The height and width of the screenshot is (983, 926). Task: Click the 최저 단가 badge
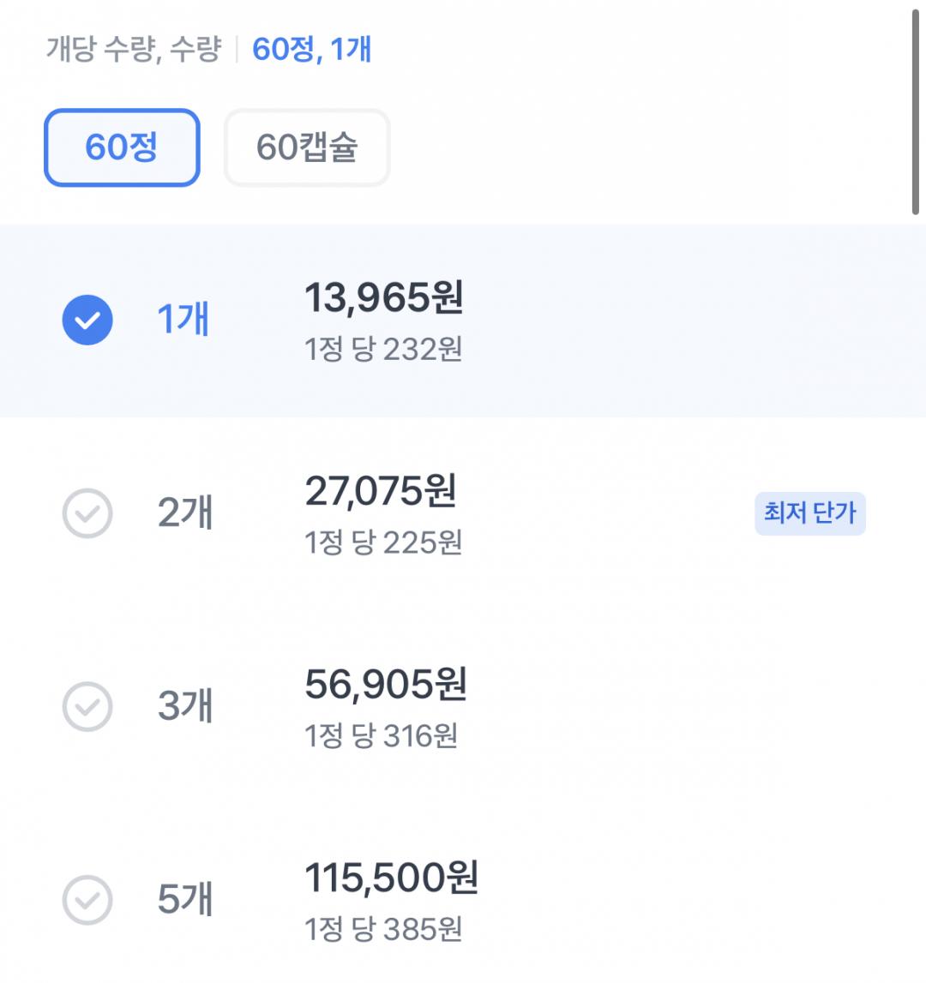[x=809, y=513]
